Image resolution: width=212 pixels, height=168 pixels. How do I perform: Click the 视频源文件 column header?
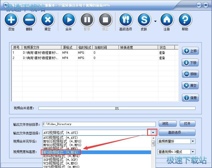42,47
